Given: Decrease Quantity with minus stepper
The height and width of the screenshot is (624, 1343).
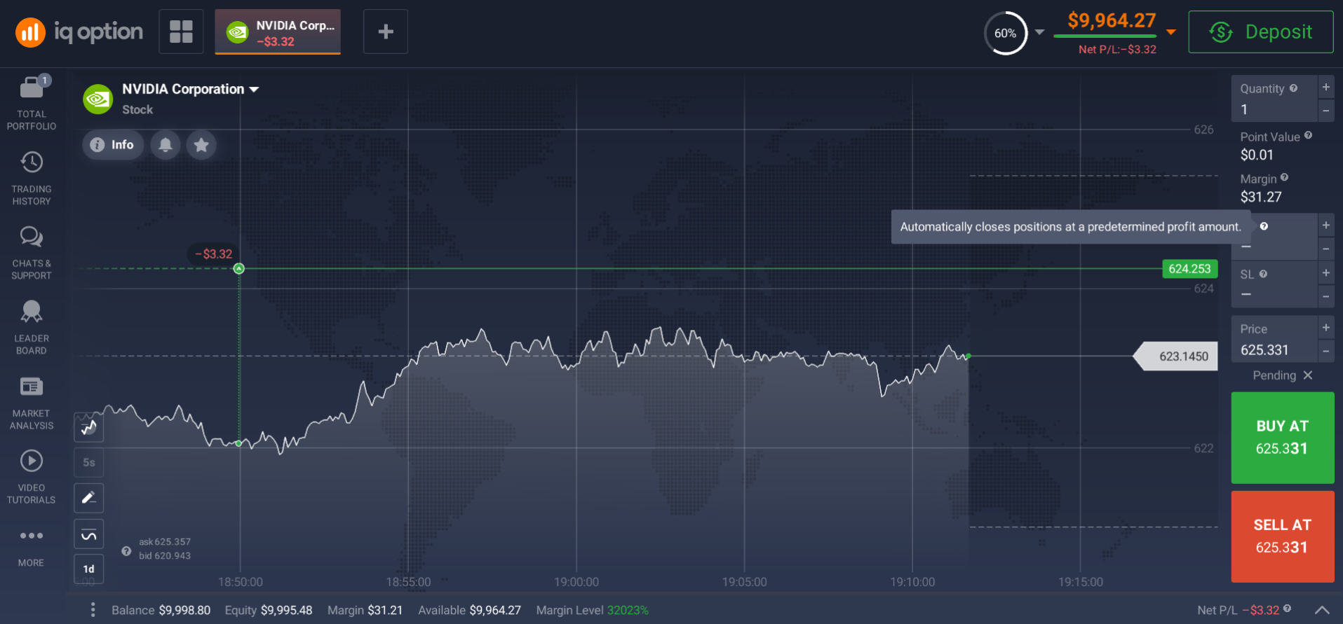Looking at the screenshot, I should [1326, 111].
